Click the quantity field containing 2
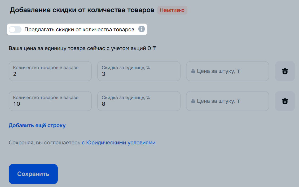This screenshot has width=299, height=187. click(x=50, y=71)
